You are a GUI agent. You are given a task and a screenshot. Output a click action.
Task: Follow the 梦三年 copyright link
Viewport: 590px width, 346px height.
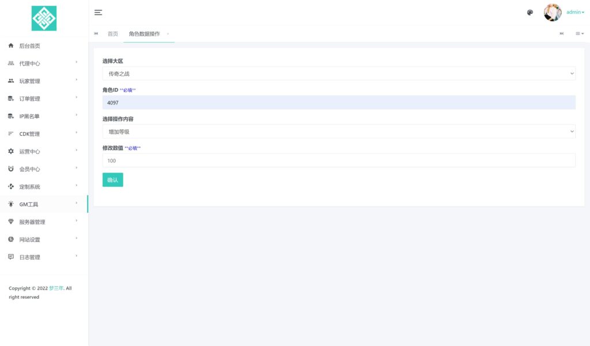56,289
